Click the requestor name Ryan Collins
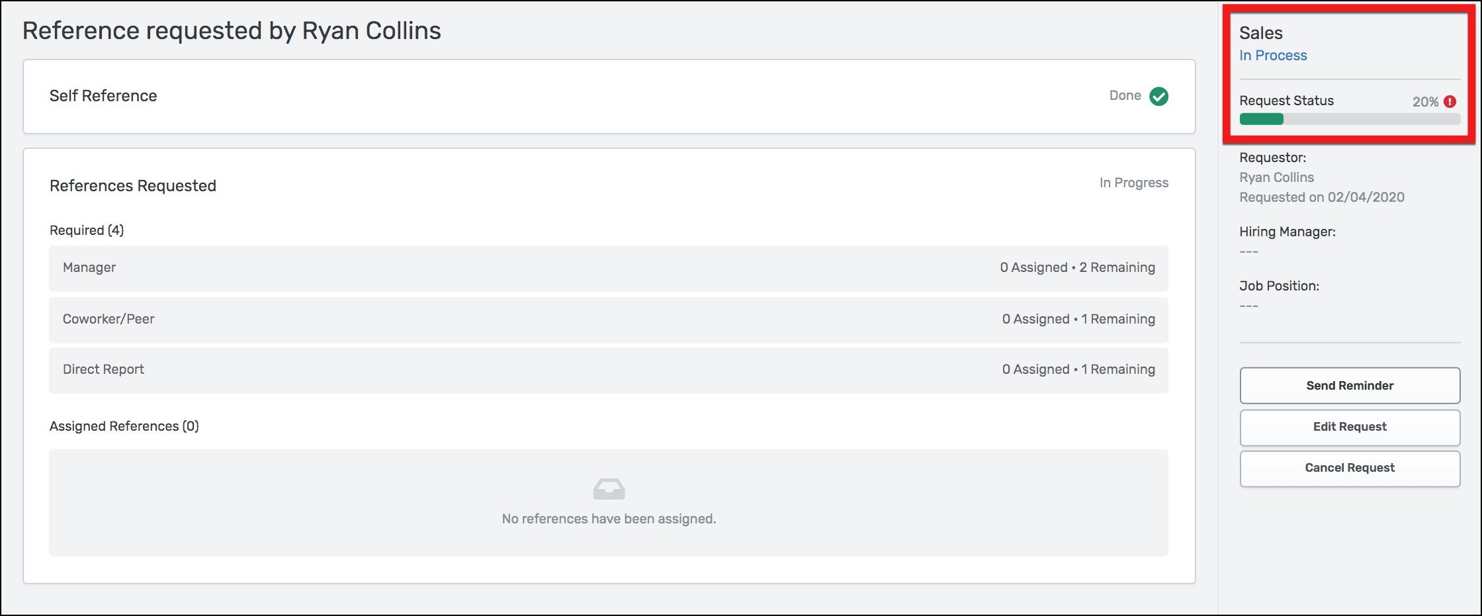The height and width of the screenshot is (616, 1482). point(1276,178)
